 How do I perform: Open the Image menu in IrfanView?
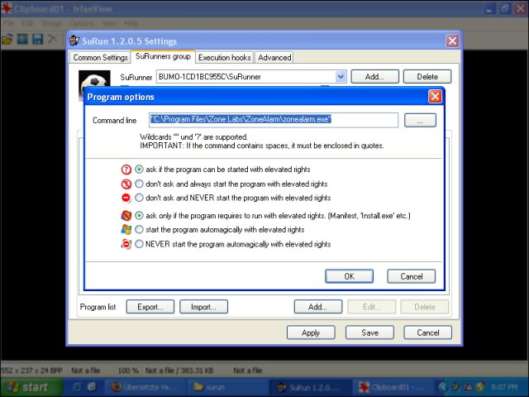(51, 23)
